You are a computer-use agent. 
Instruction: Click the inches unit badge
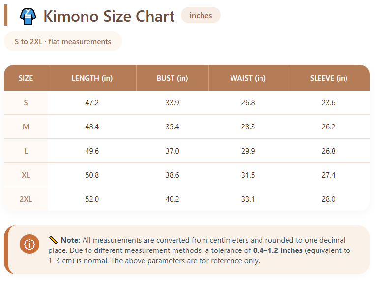point(201,15)
